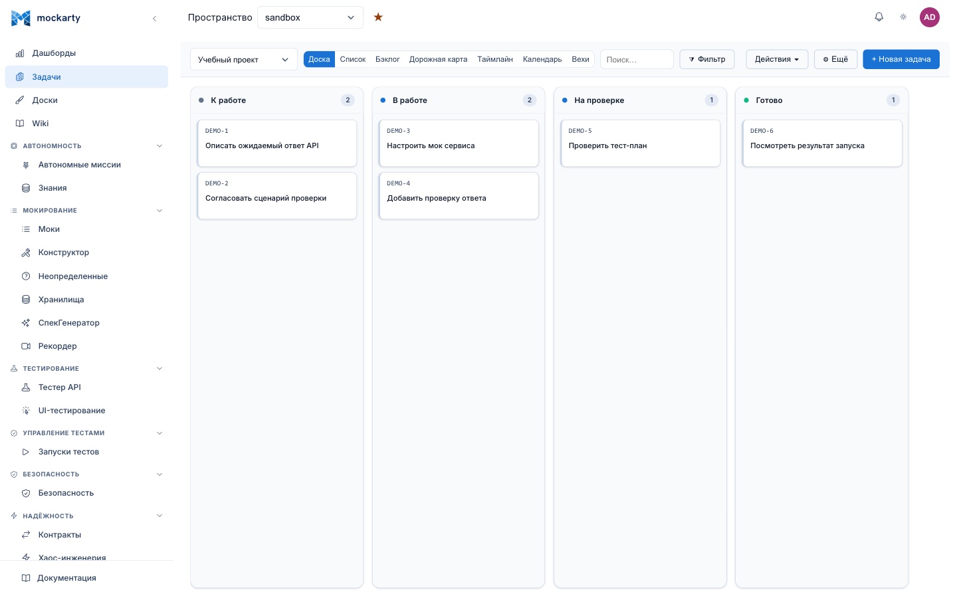Collapse the ТЕСТИРОВАНИЕ section
This screenshot has width=957, height=598.
(x=159, y=369)
